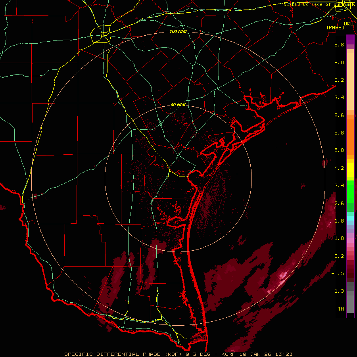This screenshot has width=357, height=357.
Task: Click the 9.8 value on the scale
Action: click(339, 44)
